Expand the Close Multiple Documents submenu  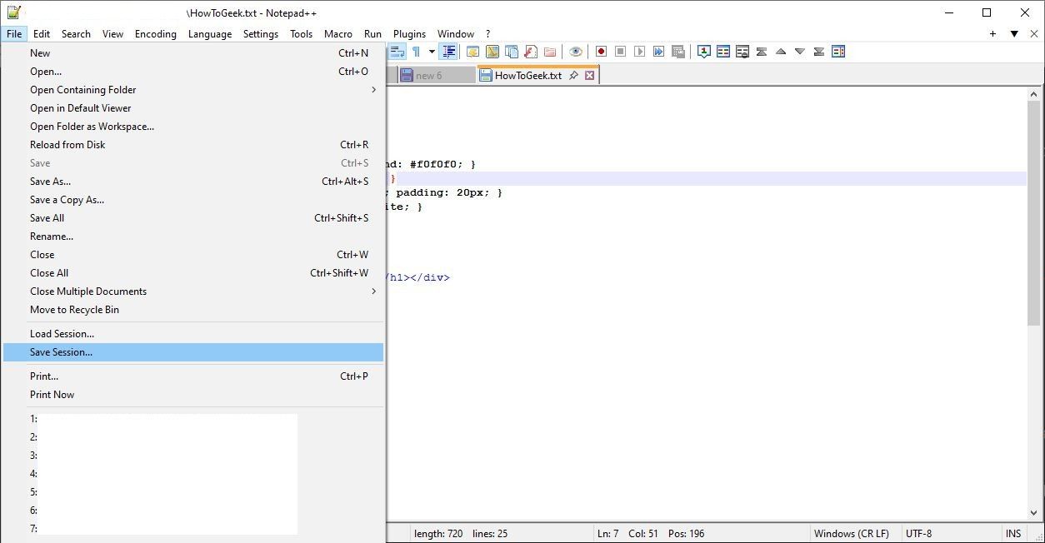(374, 291)
